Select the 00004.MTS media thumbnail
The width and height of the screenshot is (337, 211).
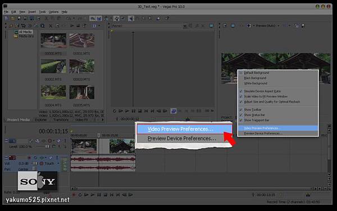coord(53,92)
